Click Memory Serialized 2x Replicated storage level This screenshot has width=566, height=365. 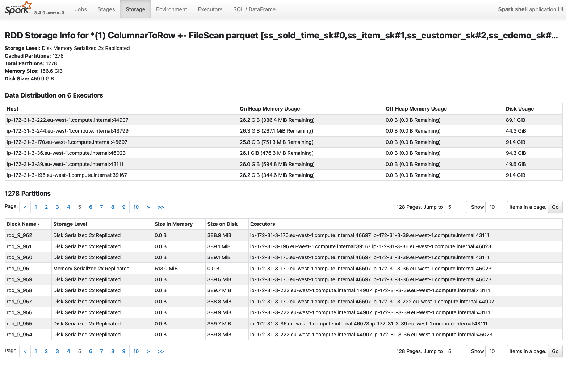click(x=91, y=269)
